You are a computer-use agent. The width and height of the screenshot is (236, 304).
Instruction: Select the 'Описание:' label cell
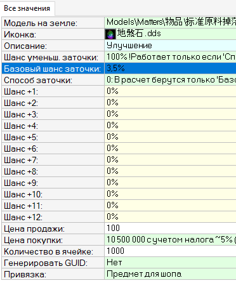(x=53, y=46)
